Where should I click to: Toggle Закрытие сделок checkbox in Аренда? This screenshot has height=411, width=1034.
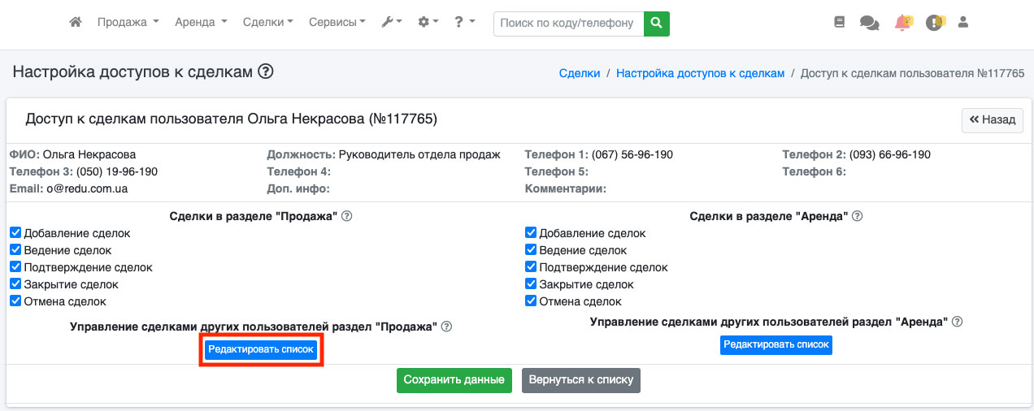pyautogui.click(x=531, y=283)
